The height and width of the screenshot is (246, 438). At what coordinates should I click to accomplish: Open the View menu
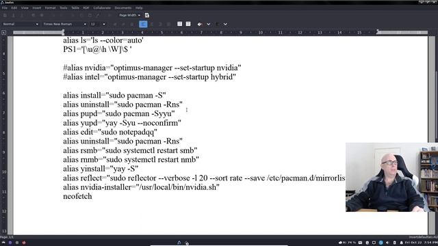tap(25, 8)
